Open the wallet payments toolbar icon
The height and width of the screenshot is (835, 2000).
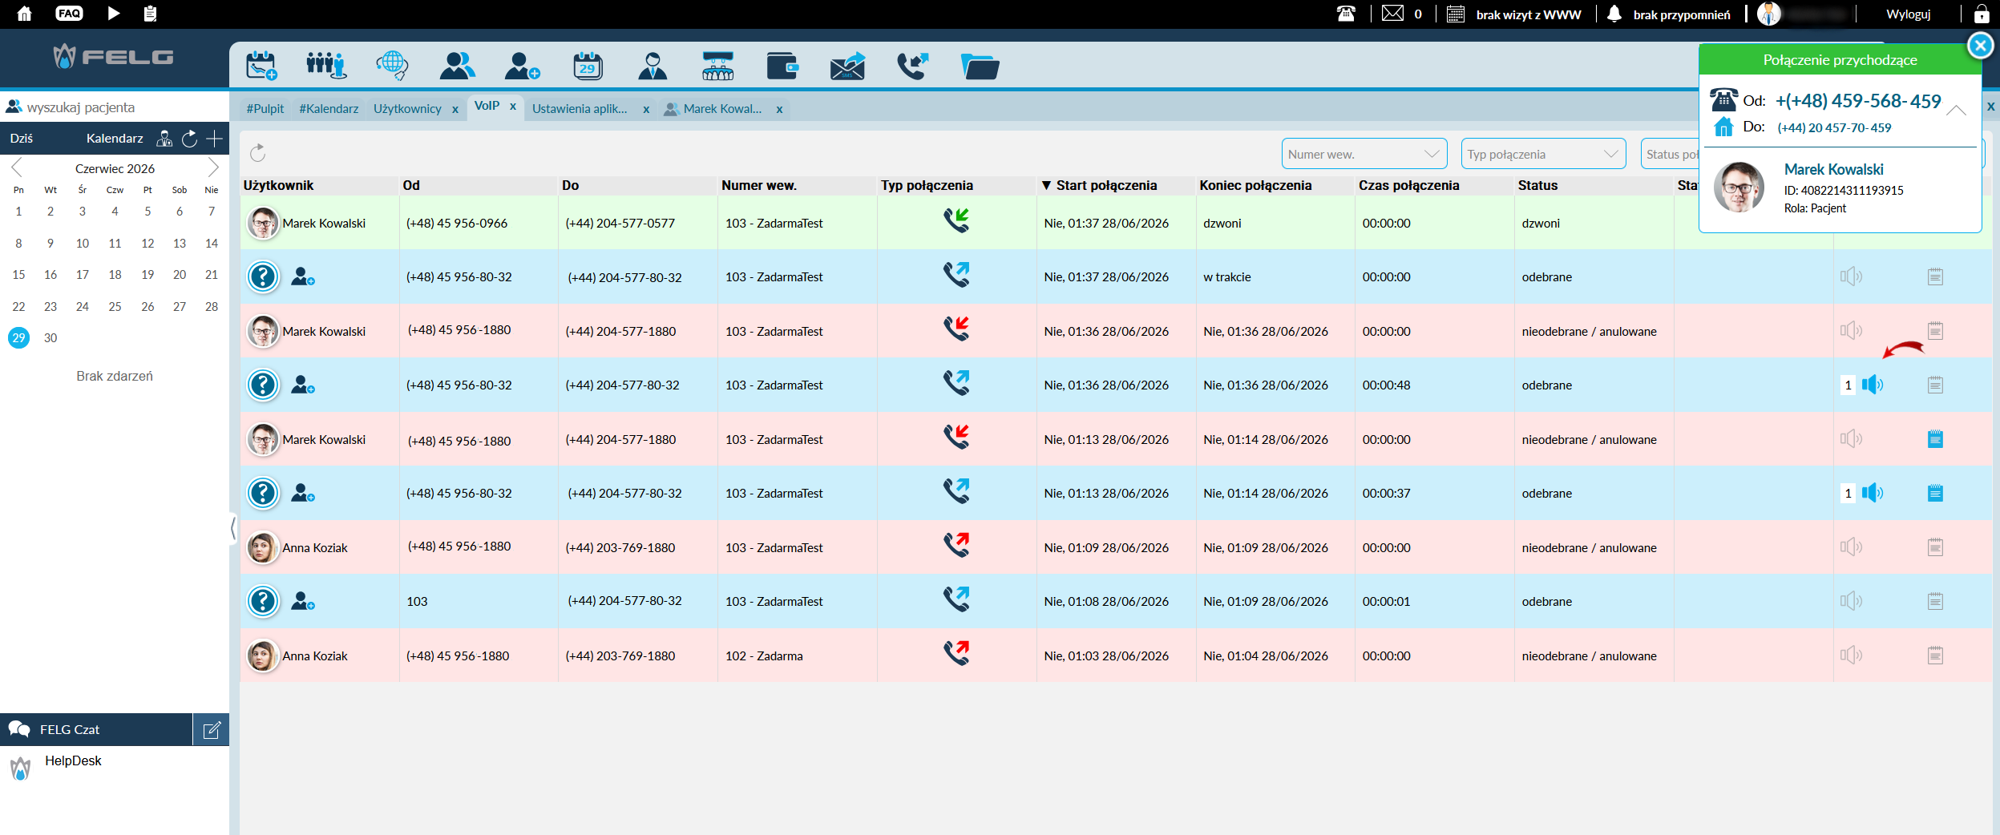[x=782, y=67]
